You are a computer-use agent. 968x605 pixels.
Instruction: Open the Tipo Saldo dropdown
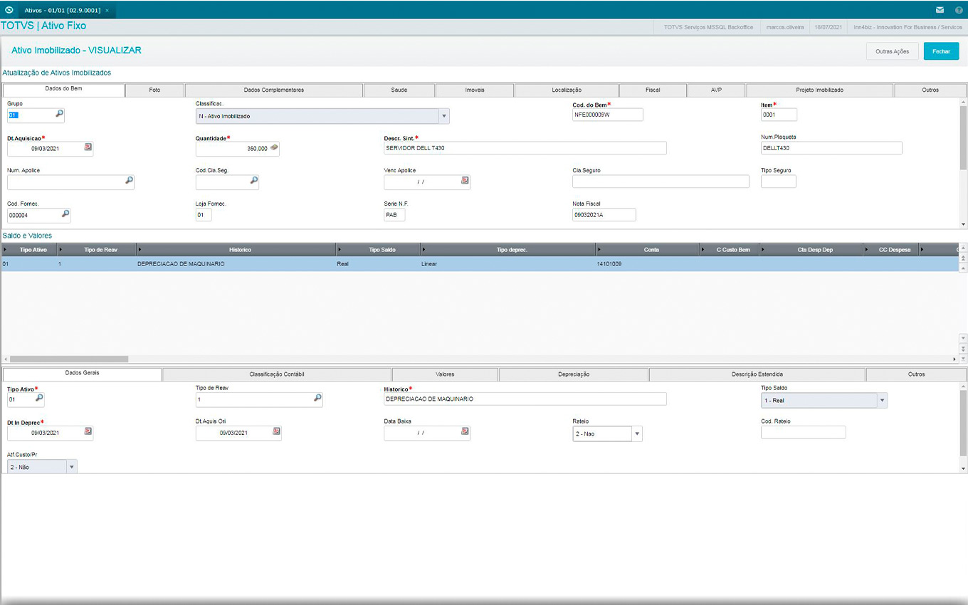coord(883,401)
